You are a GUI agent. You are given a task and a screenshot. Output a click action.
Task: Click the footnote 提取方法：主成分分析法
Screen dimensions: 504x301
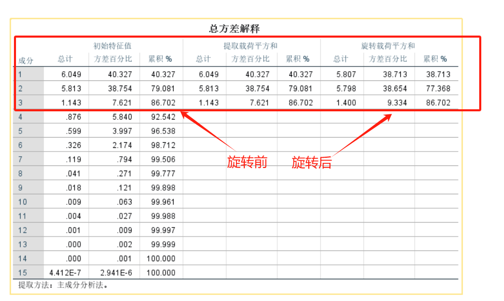click(64, 285)
